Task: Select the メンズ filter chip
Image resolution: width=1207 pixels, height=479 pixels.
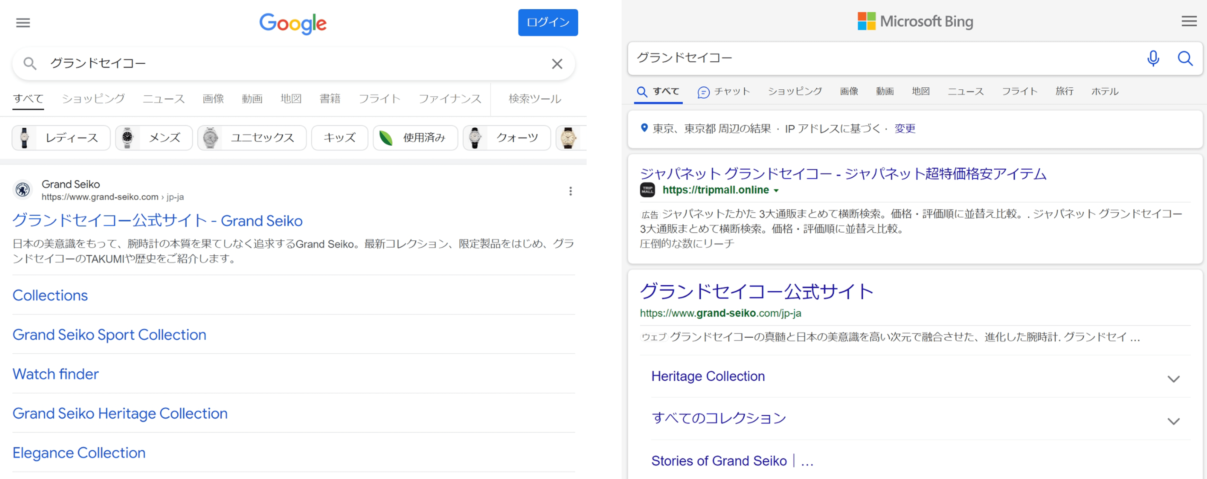Action: [154, 138]
